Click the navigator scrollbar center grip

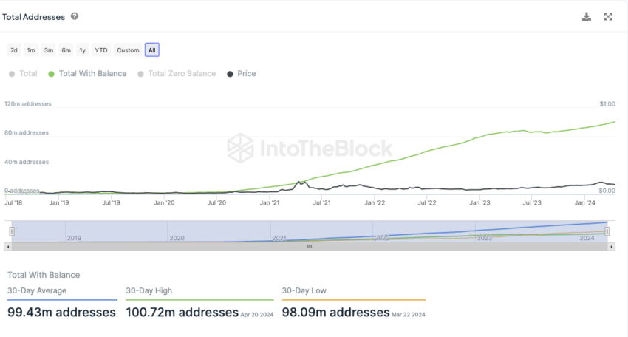click(309, 247)
